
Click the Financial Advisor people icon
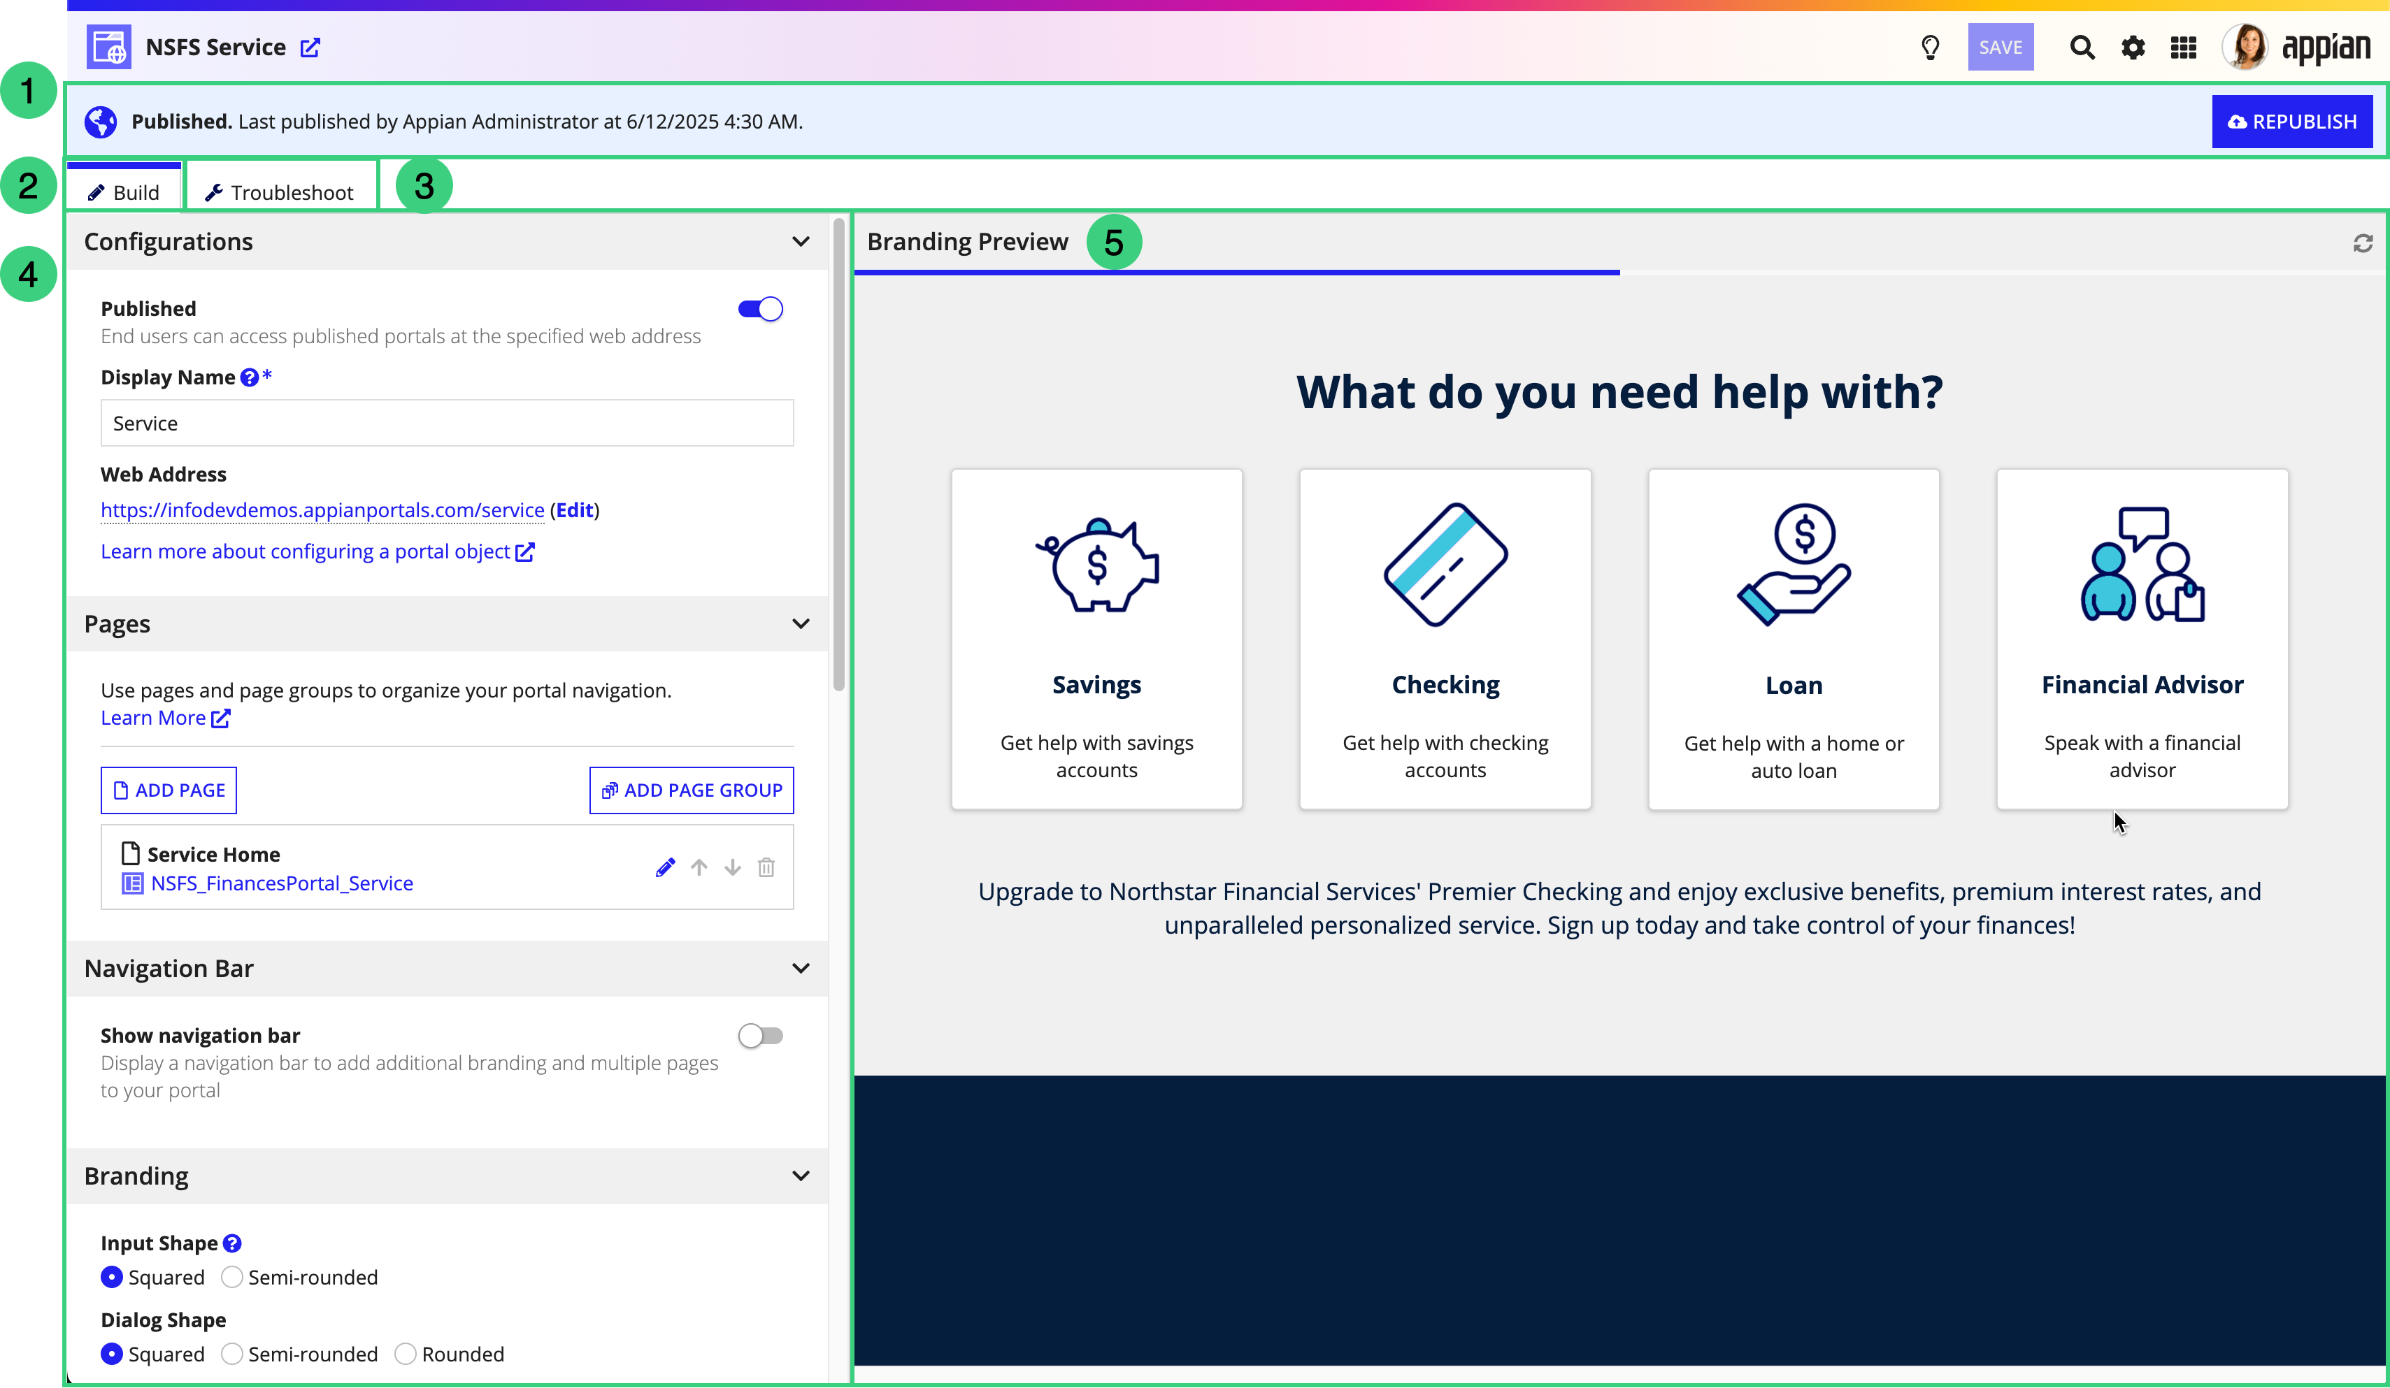tap(2142, 565)
